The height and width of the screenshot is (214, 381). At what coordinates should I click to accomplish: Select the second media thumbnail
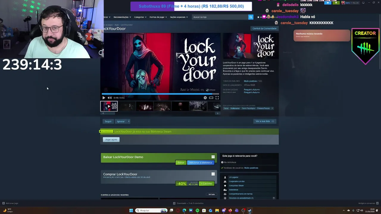127,106
